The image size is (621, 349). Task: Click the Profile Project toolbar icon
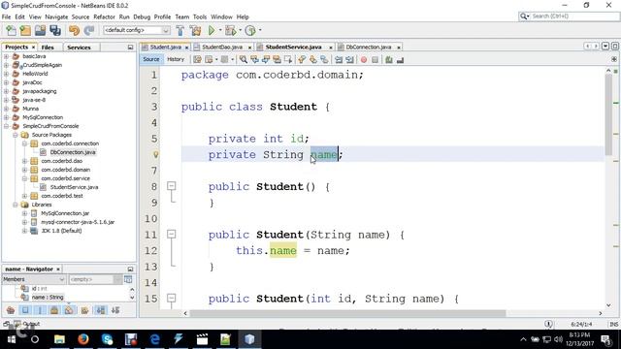click(x=250, y=30)
